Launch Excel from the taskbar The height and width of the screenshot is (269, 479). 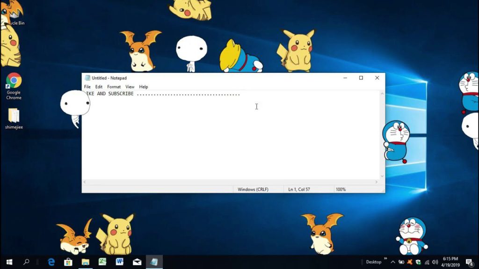(x=102, y=262)
